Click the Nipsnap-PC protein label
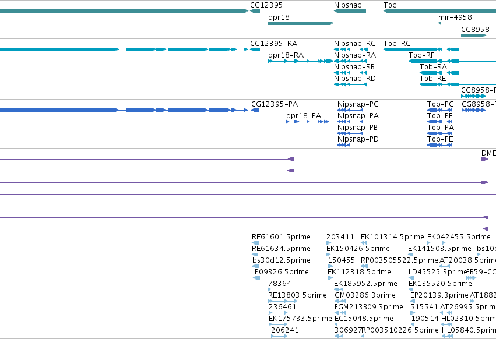The height and width of the screenshot is (339, 496). tap(357, 104)
